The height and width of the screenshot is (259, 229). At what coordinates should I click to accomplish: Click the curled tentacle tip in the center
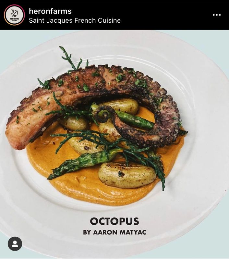click(103, 114)
